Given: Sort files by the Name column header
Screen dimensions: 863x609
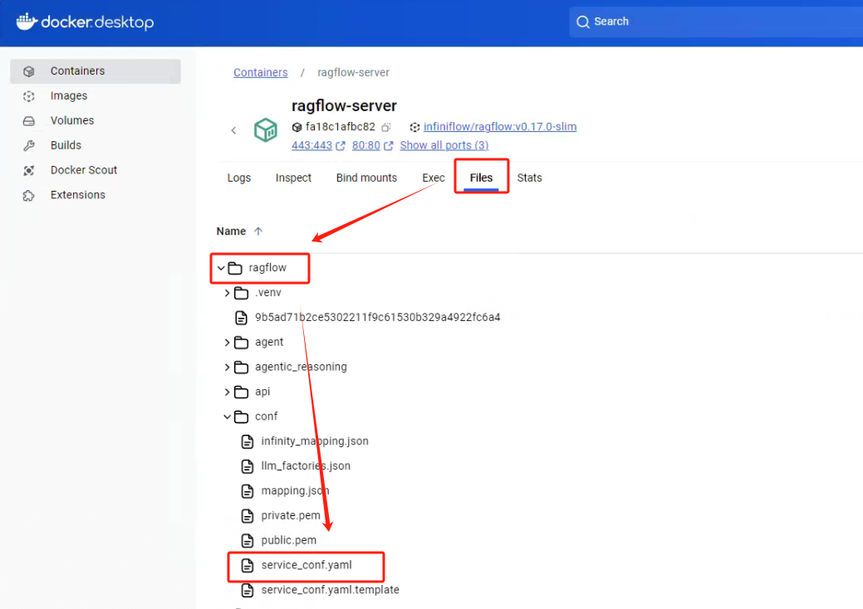Looking at the screenshot, I should click(231, 231).
